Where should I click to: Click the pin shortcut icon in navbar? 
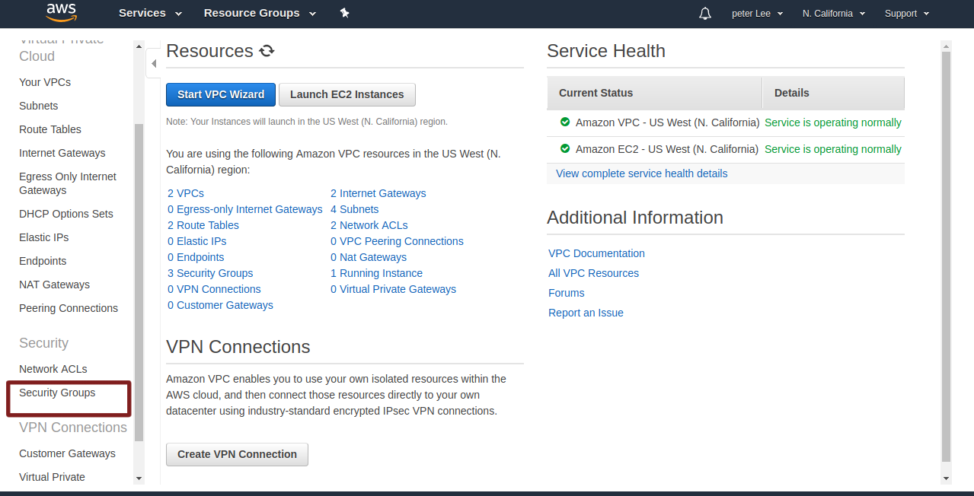344,13
